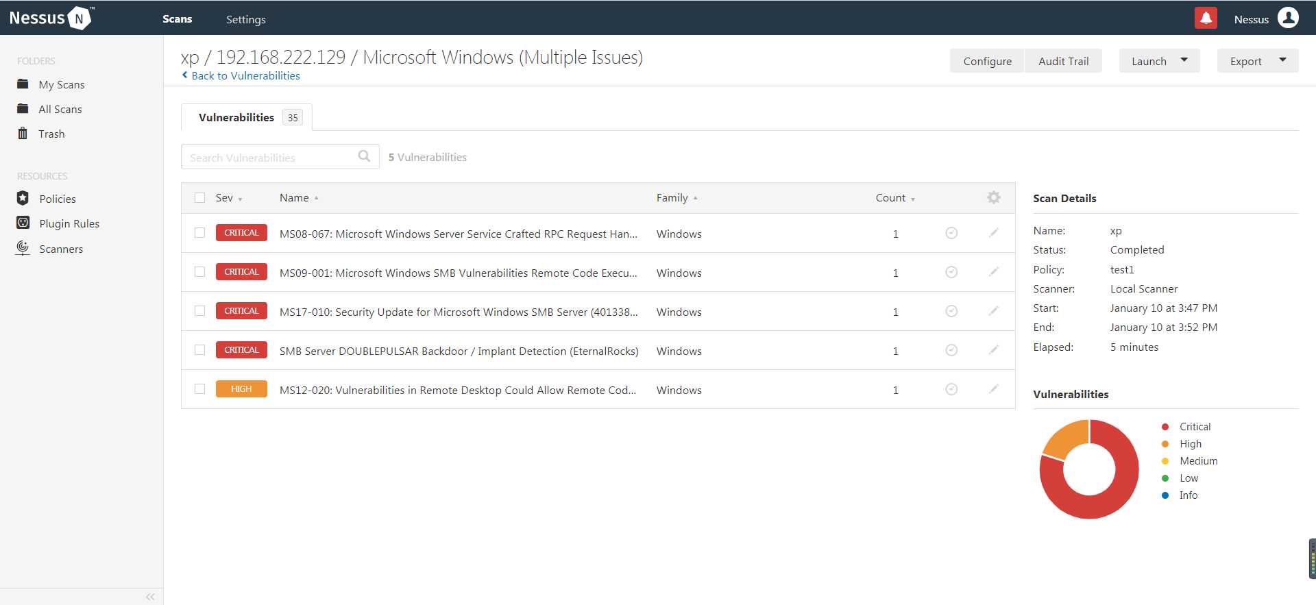Open the user account avatar icon
The height and width of the screenshot is (605, 1316).
pos(1288,18)
